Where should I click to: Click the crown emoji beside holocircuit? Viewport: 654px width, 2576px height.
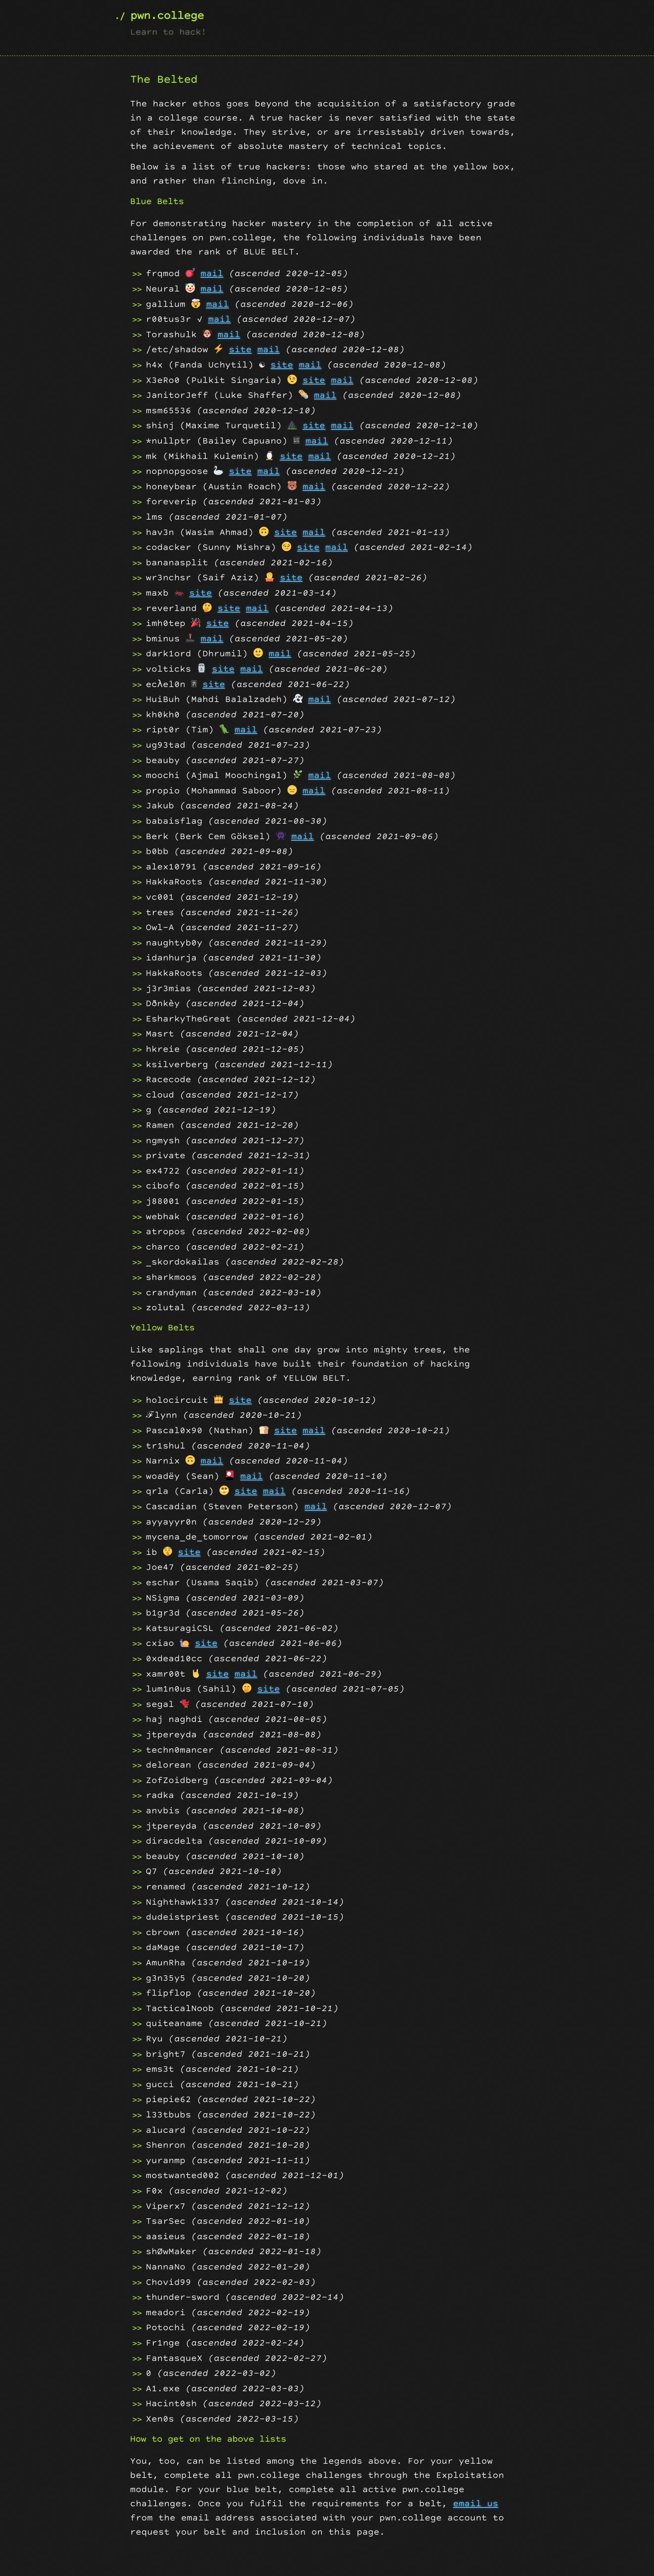(x=218, y=1400)
